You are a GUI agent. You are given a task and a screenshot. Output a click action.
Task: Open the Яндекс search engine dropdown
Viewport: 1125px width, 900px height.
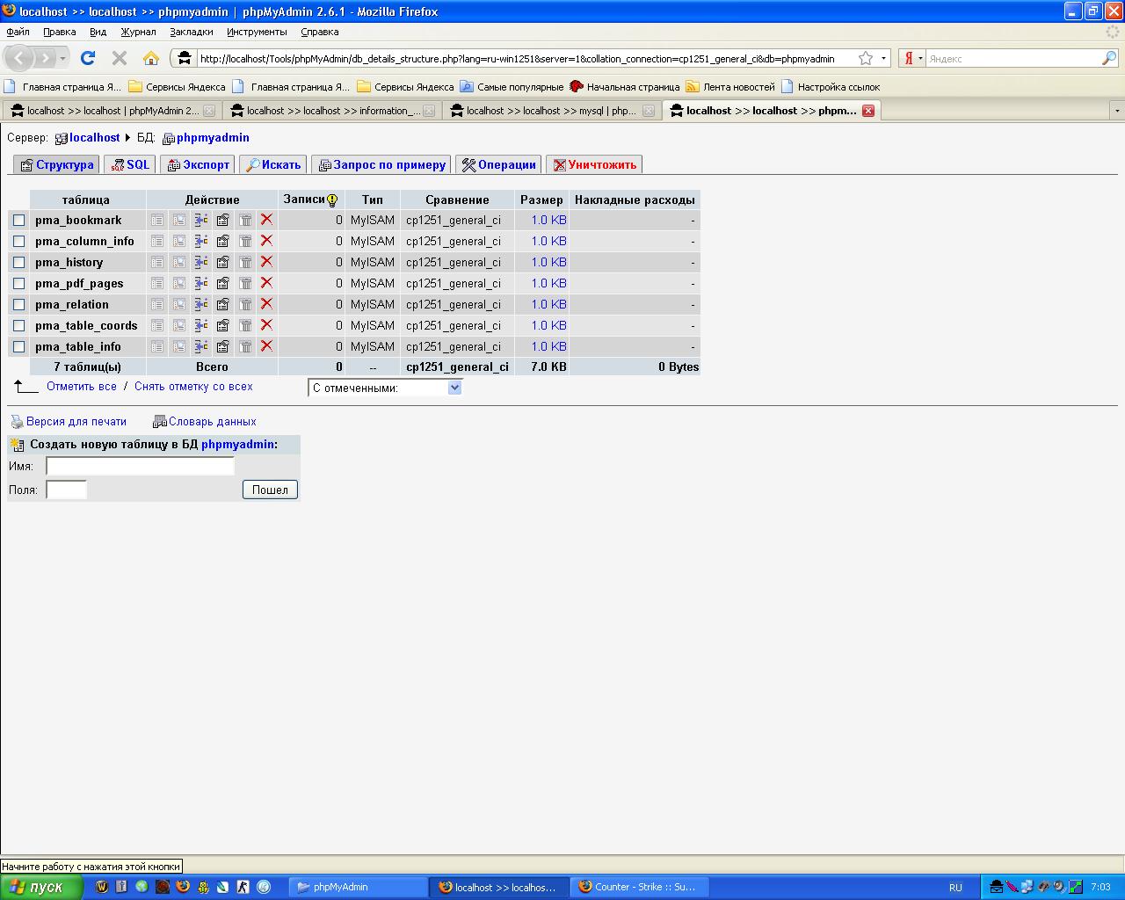click(920, 58)
